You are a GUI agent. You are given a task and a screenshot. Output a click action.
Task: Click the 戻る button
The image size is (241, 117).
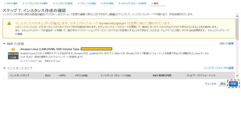click(x=223, y=84)
